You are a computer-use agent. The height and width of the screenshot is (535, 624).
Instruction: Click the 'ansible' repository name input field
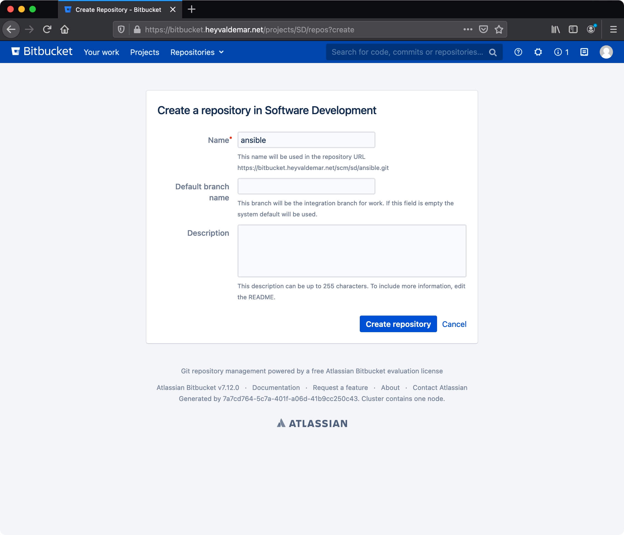(x=306, y=140)
